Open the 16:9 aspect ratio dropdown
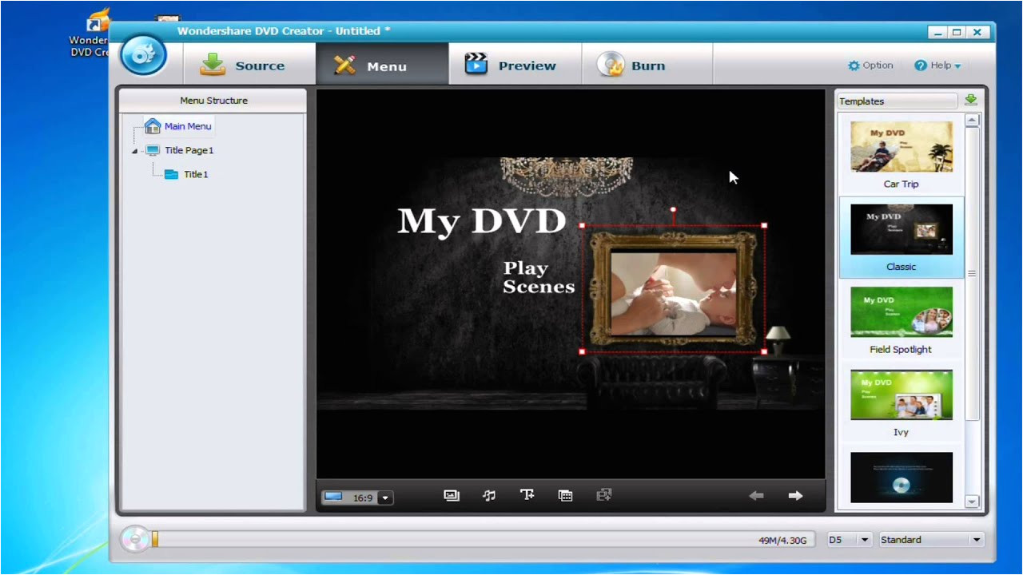The height and width of the screenshot is (575, 1023). pos(385,498)
